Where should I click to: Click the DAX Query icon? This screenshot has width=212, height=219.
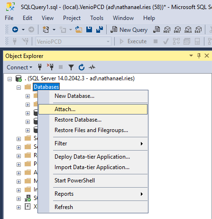(x=198, y=29)
